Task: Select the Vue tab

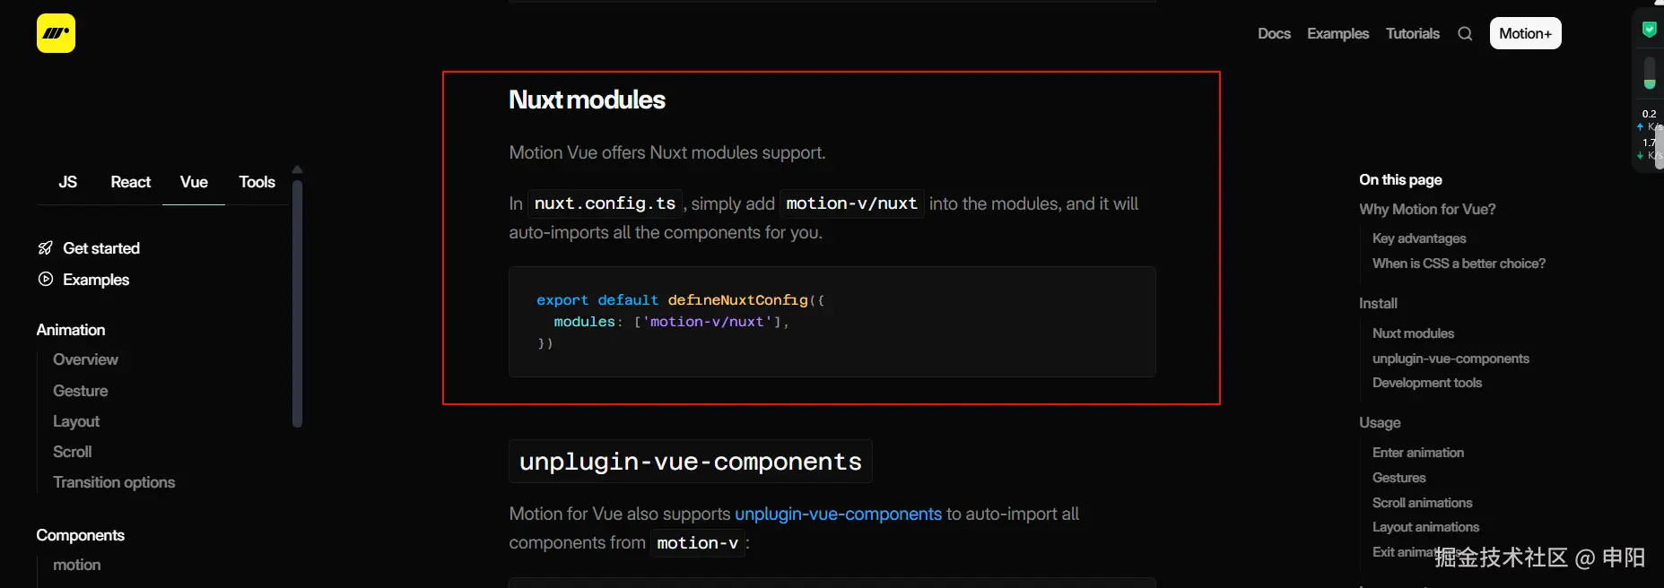Action: click(x=194, y=182)
